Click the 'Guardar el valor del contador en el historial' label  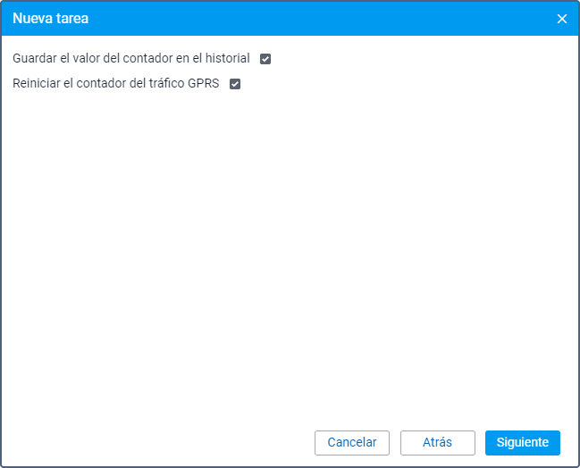[x=130, y=59]
